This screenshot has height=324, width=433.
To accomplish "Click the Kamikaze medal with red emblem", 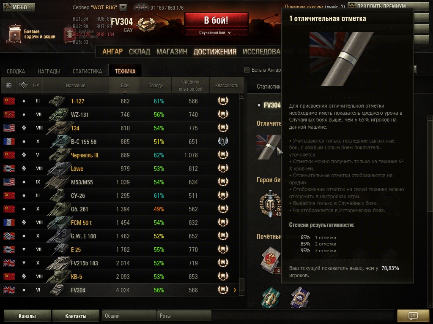I will pos(271,260).
